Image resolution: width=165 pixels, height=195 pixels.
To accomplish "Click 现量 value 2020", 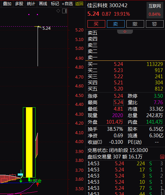I will point(118,115).
